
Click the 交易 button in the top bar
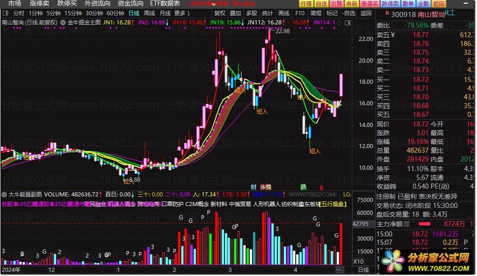(x=336, y=4)
